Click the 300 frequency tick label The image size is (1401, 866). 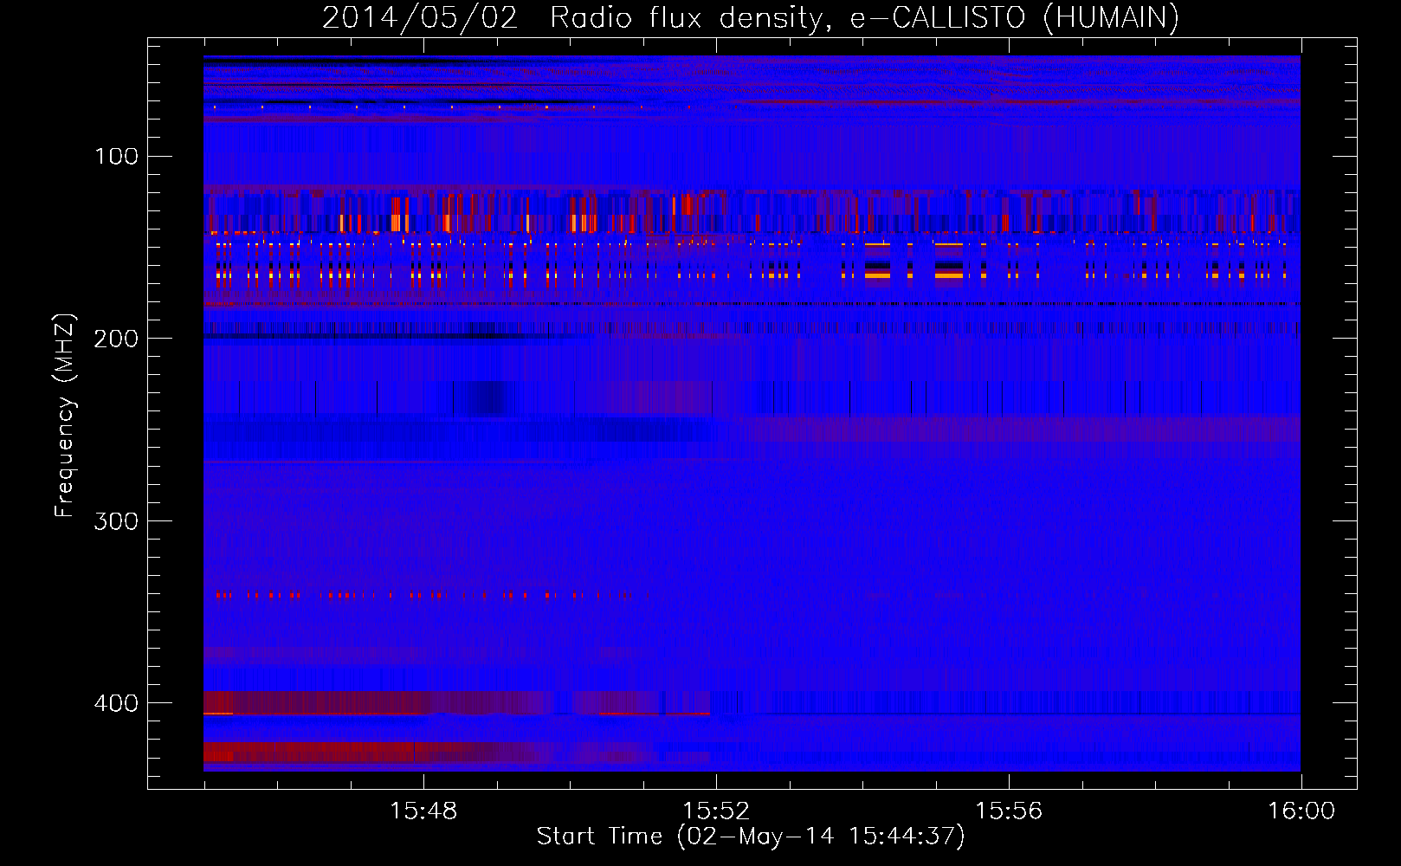click(x=117, y=520)
